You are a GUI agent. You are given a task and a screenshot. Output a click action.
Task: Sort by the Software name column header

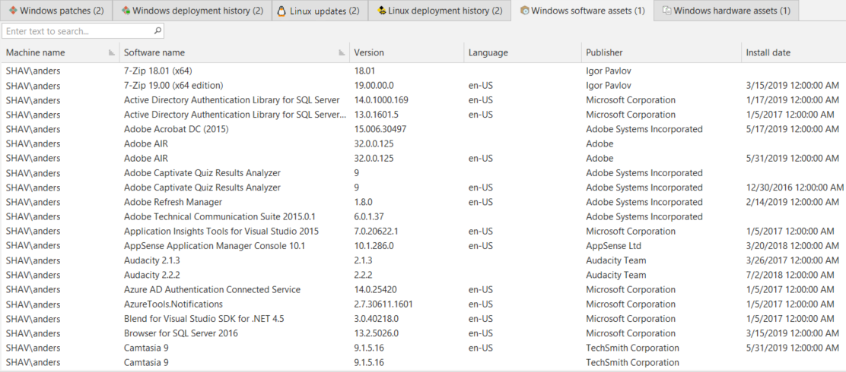[x=234, y=52]
